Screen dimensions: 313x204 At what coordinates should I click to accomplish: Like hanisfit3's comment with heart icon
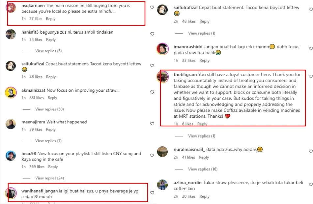(152, 34)
